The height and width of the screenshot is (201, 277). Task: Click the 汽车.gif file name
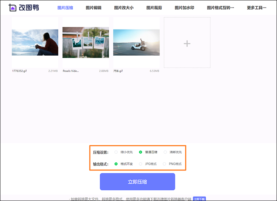pyautogui.click(x=118, y=71)
